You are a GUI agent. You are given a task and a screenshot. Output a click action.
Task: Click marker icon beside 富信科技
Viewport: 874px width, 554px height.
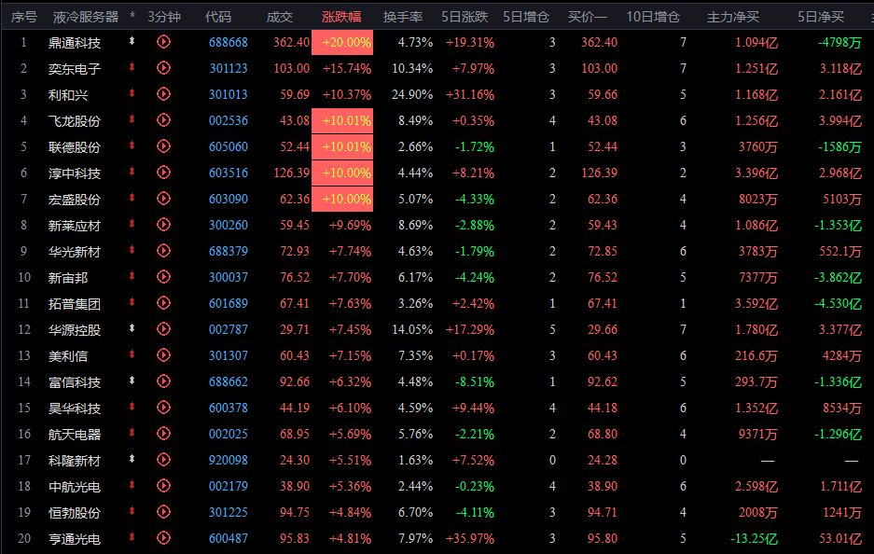click(132, 381)
